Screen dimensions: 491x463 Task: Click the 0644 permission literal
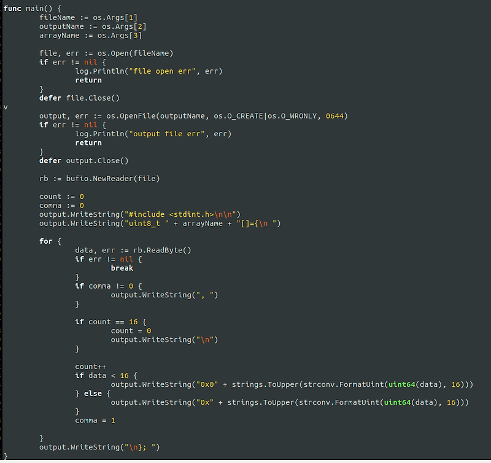coord(342,115)
